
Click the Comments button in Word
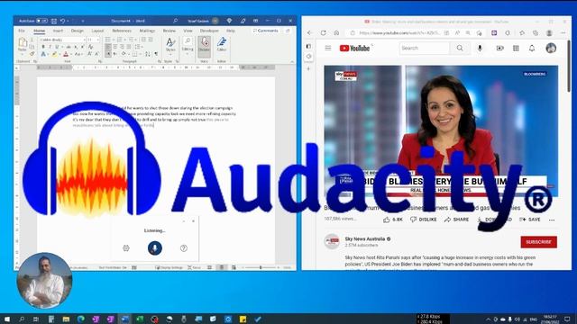click(266, 31)
